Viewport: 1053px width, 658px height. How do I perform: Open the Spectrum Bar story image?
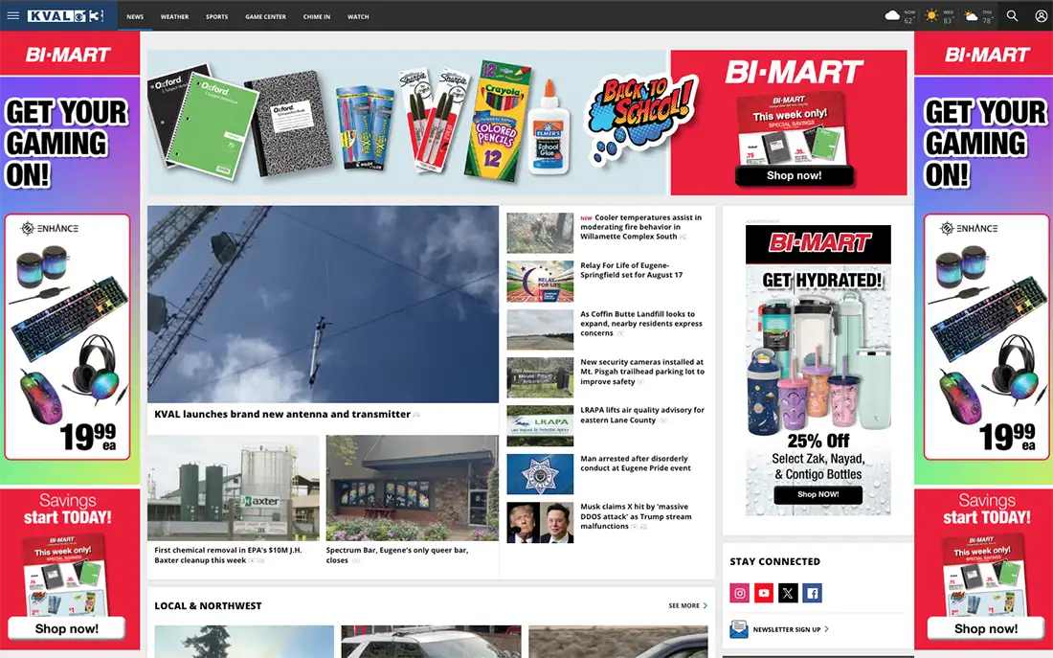click(413, 488)
